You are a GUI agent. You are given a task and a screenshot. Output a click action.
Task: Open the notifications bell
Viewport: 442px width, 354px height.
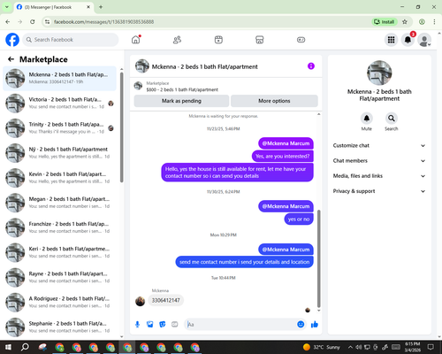[x=408, y=40]
